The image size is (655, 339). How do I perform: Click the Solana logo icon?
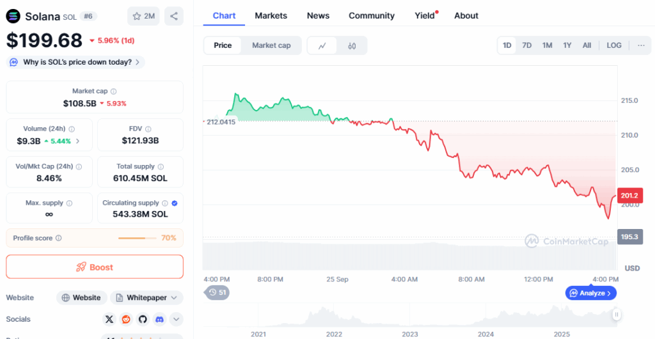pos(13,16)
